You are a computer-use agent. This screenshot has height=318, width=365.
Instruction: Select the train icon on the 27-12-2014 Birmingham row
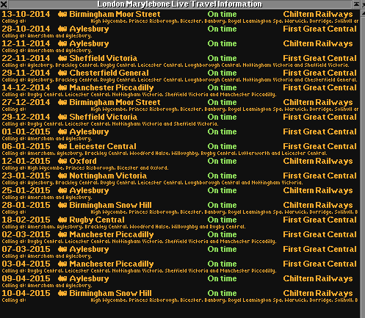click(x=62, y=103)
